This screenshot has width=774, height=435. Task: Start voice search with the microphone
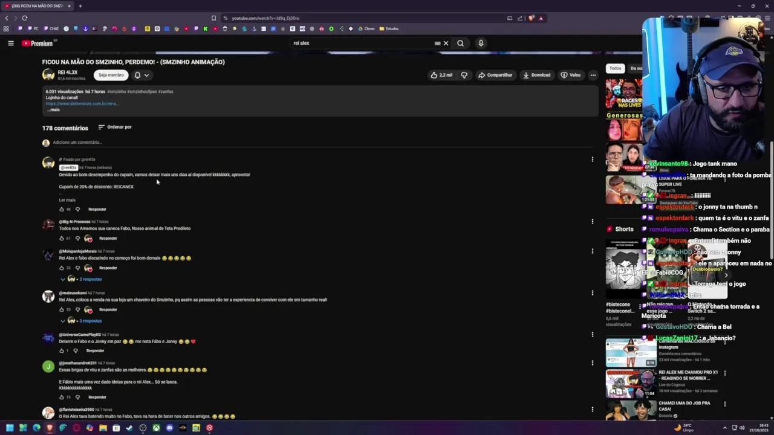tap(481, 43)
